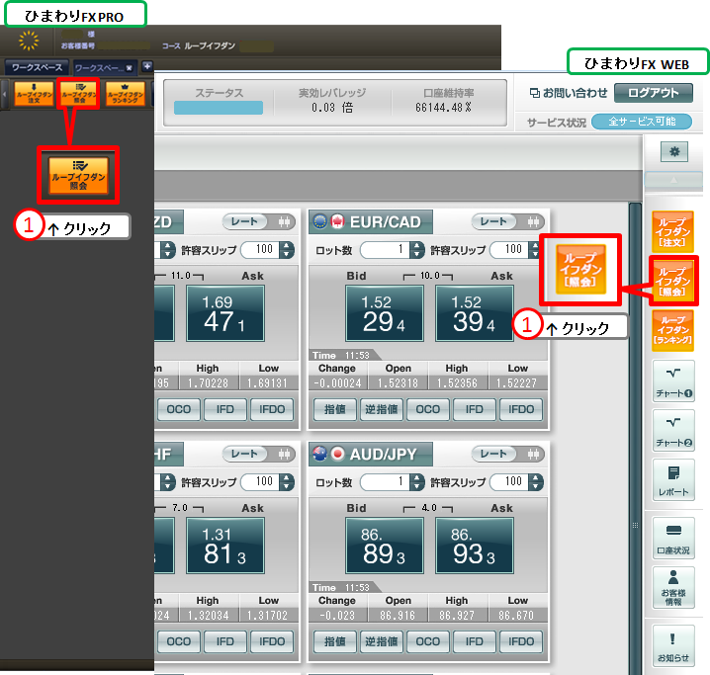Open レポート from the sidebar
710x675 pixels.
coord(673,479)
